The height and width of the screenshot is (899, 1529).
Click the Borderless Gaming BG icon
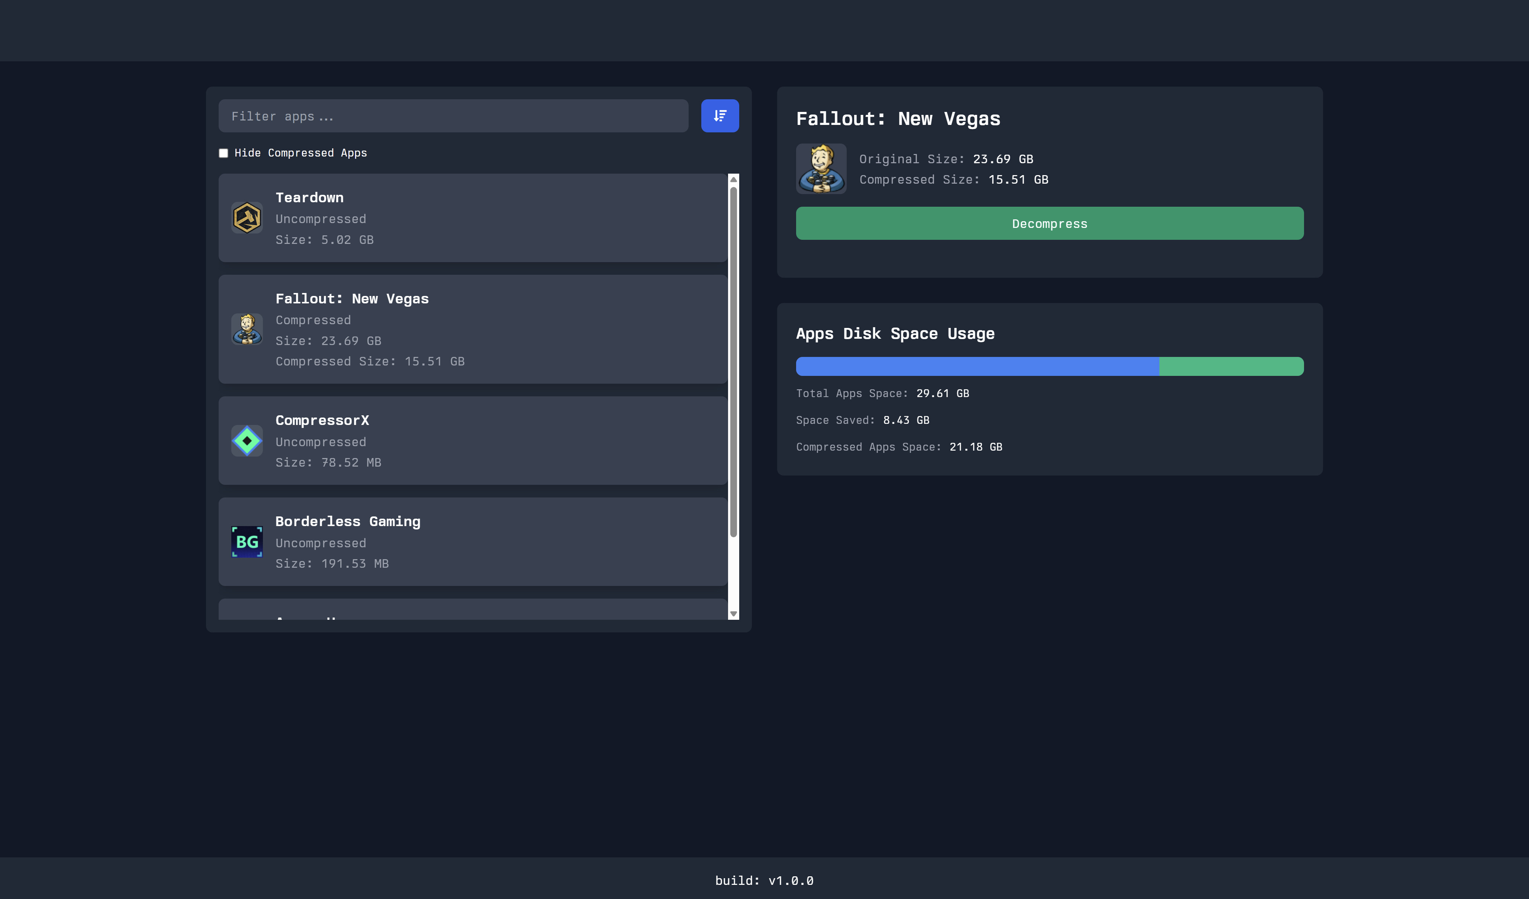tap(247, 542)
